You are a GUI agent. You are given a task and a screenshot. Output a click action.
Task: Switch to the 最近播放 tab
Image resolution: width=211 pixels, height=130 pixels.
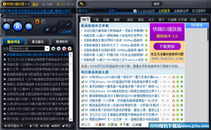pyautogui.click(x=38, y=42)
